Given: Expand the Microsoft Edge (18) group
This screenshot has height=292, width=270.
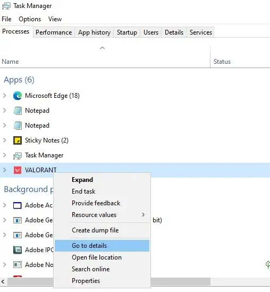Looking at the screenshot, I should point(5,96).
